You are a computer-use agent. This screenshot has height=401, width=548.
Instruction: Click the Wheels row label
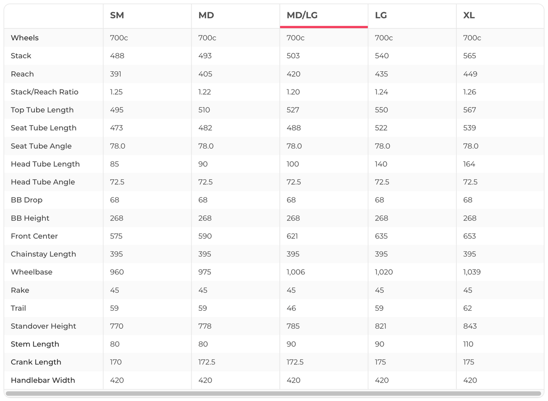click(x=25, y=38)
